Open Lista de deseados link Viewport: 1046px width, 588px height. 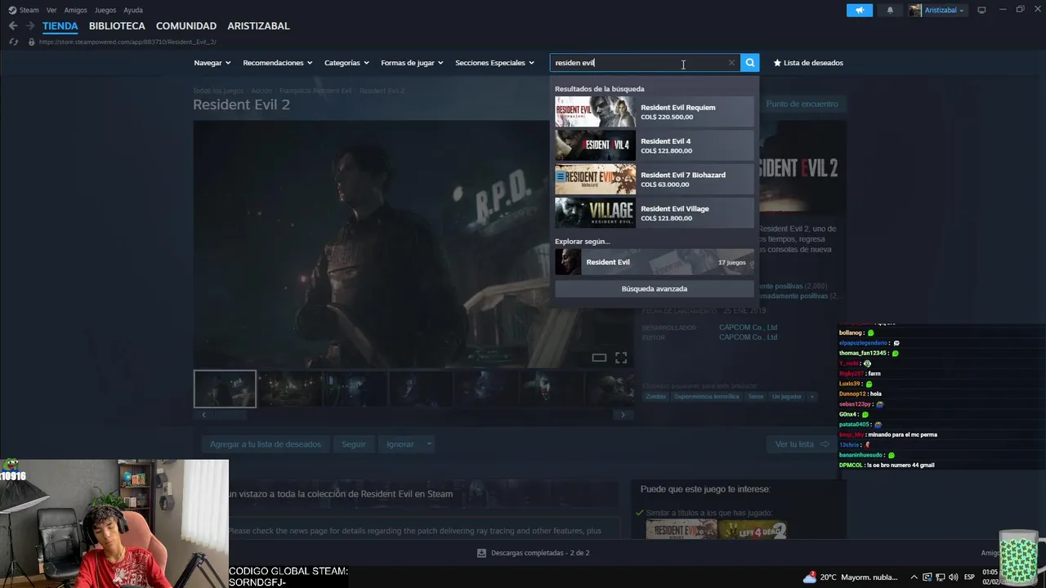click(x=808, y=63)
